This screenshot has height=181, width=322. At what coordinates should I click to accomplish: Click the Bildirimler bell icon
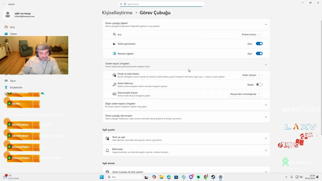pos(107,151)
